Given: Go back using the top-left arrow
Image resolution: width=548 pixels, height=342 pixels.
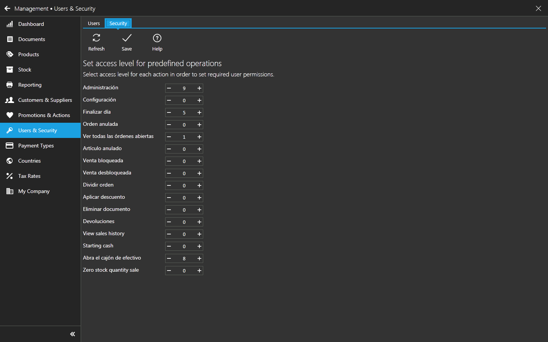Looking at the screenshot, I should pyautogui.click(x=7, y=8).
